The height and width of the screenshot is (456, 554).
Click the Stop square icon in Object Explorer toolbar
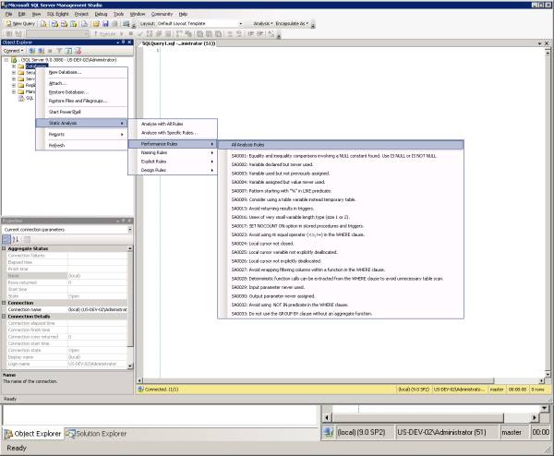[50, 51]
